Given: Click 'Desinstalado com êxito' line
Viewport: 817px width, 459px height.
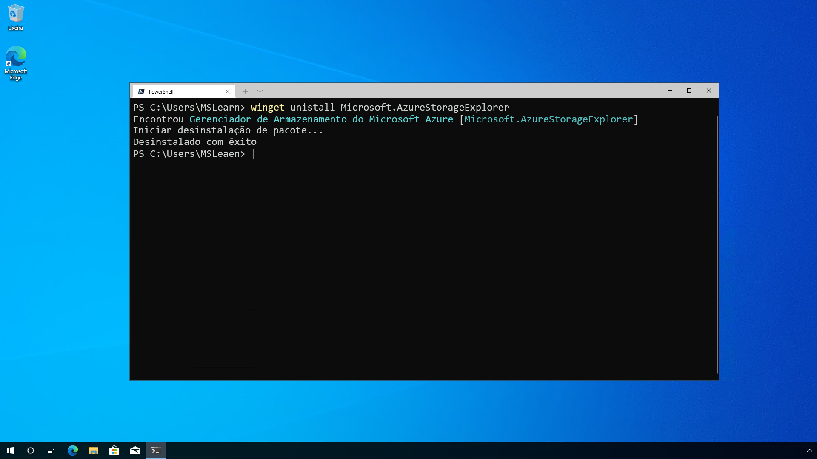Looking at the screenshot, I should pos(195,142).
